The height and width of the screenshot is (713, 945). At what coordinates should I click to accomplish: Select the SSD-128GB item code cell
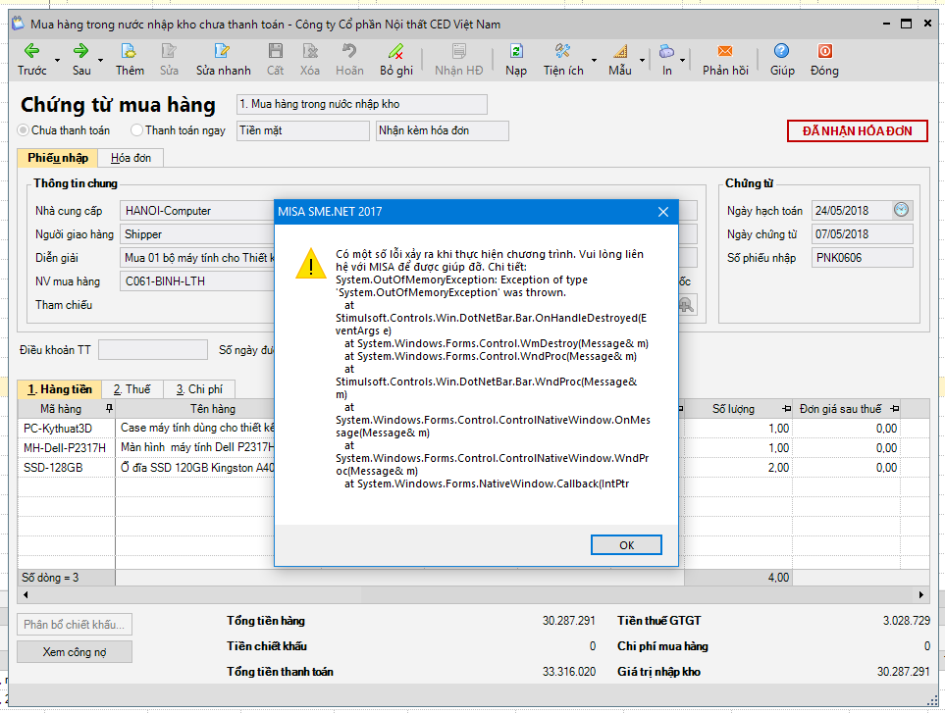(67, 468)
